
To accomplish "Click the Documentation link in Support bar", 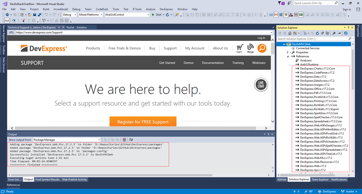I will pos(213,63).
